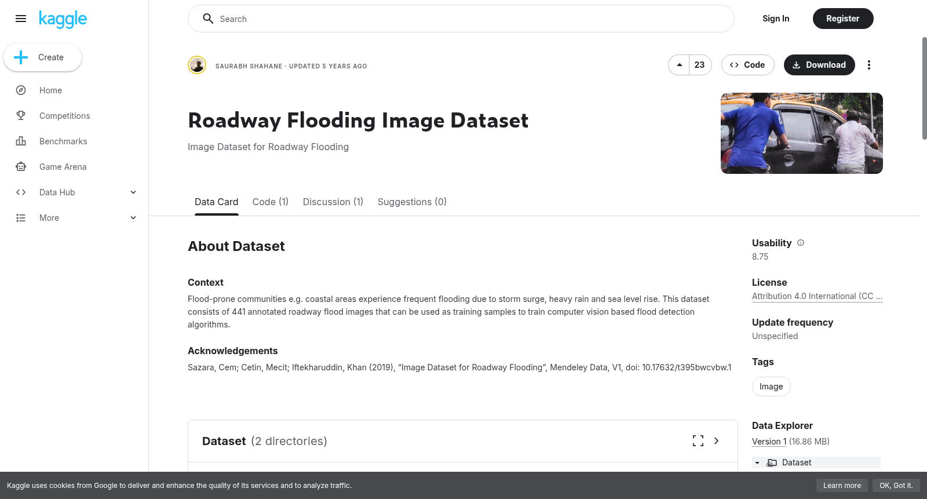Open the three-dot more options menu
Screen dimensions: 927x499
869,65
